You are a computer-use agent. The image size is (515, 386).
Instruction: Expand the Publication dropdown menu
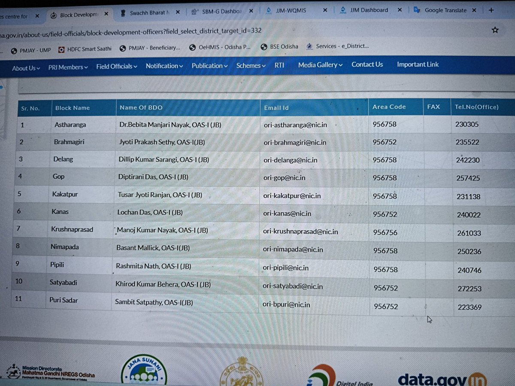210,66
